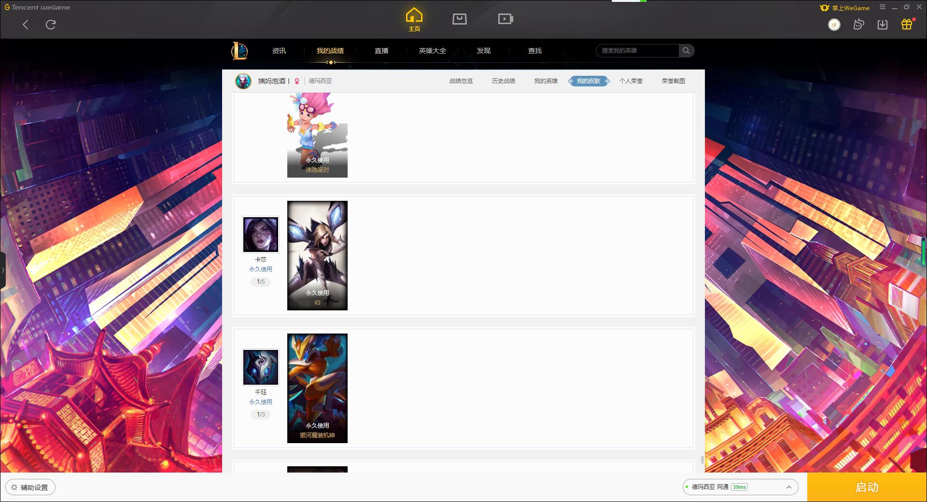
Task: Click the 千珏 champion name
Action: pyautogui.click(x=261, y=392)
